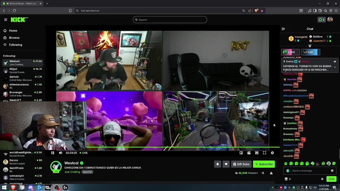Open milenkanolasco's channel in the sidebar
Image resolution: width=340 pixels, height=191 pixels.
[x=23, y=86]
